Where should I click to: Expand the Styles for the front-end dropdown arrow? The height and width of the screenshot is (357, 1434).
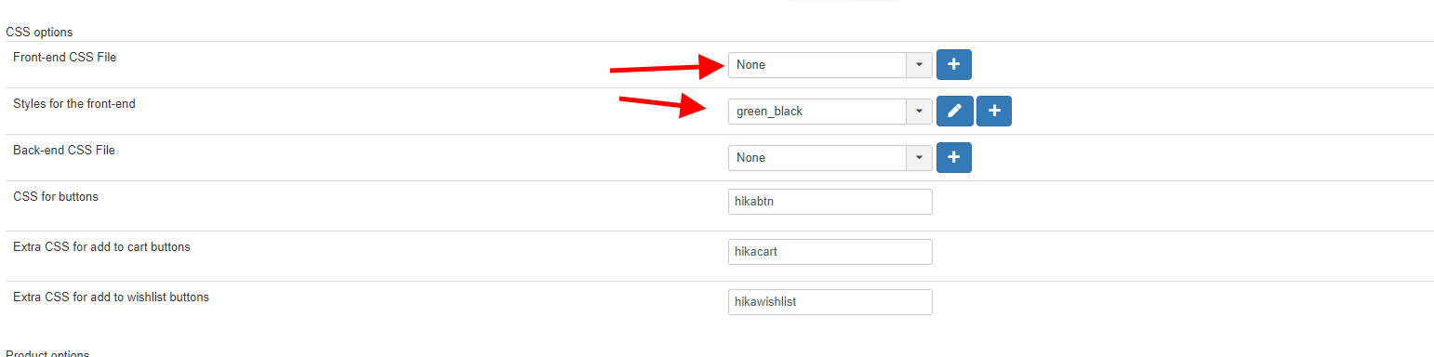pyautogui.click(x=919, y=112)
